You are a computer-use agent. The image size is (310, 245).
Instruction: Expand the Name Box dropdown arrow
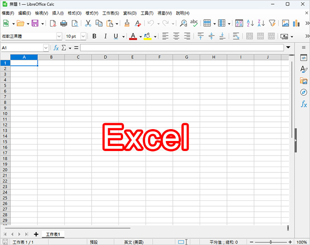tap(46, 48)
